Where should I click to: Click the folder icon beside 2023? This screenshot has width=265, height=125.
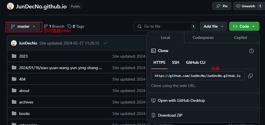pyautogui.click(x=14, y=56)
